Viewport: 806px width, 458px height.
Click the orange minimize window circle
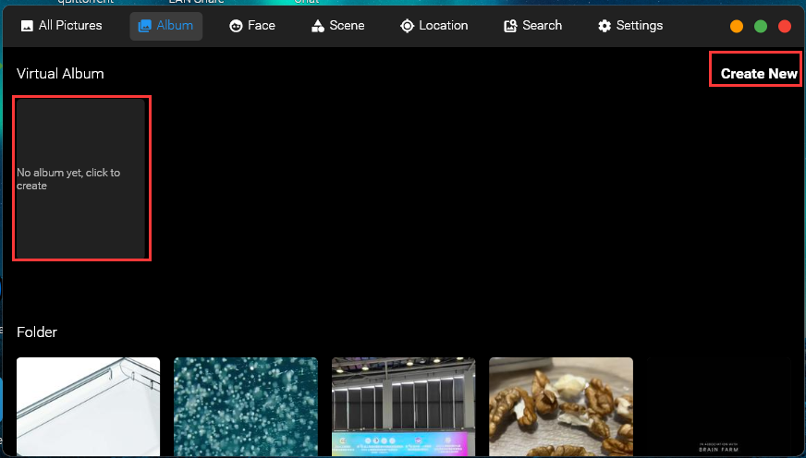coord(737,26)
